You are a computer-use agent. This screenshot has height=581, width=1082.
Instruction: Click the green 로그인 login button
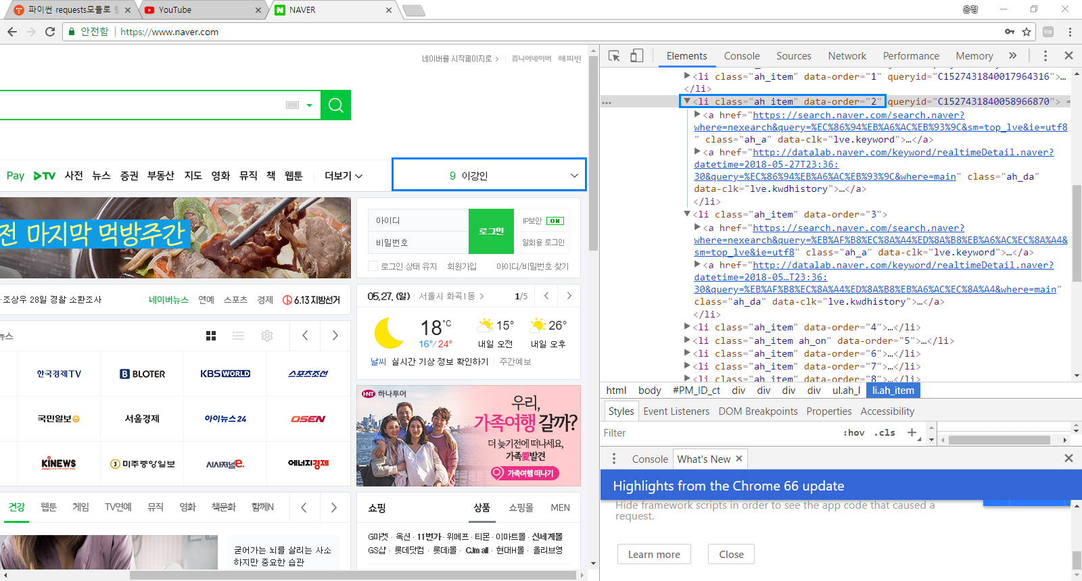pos(491,231)
